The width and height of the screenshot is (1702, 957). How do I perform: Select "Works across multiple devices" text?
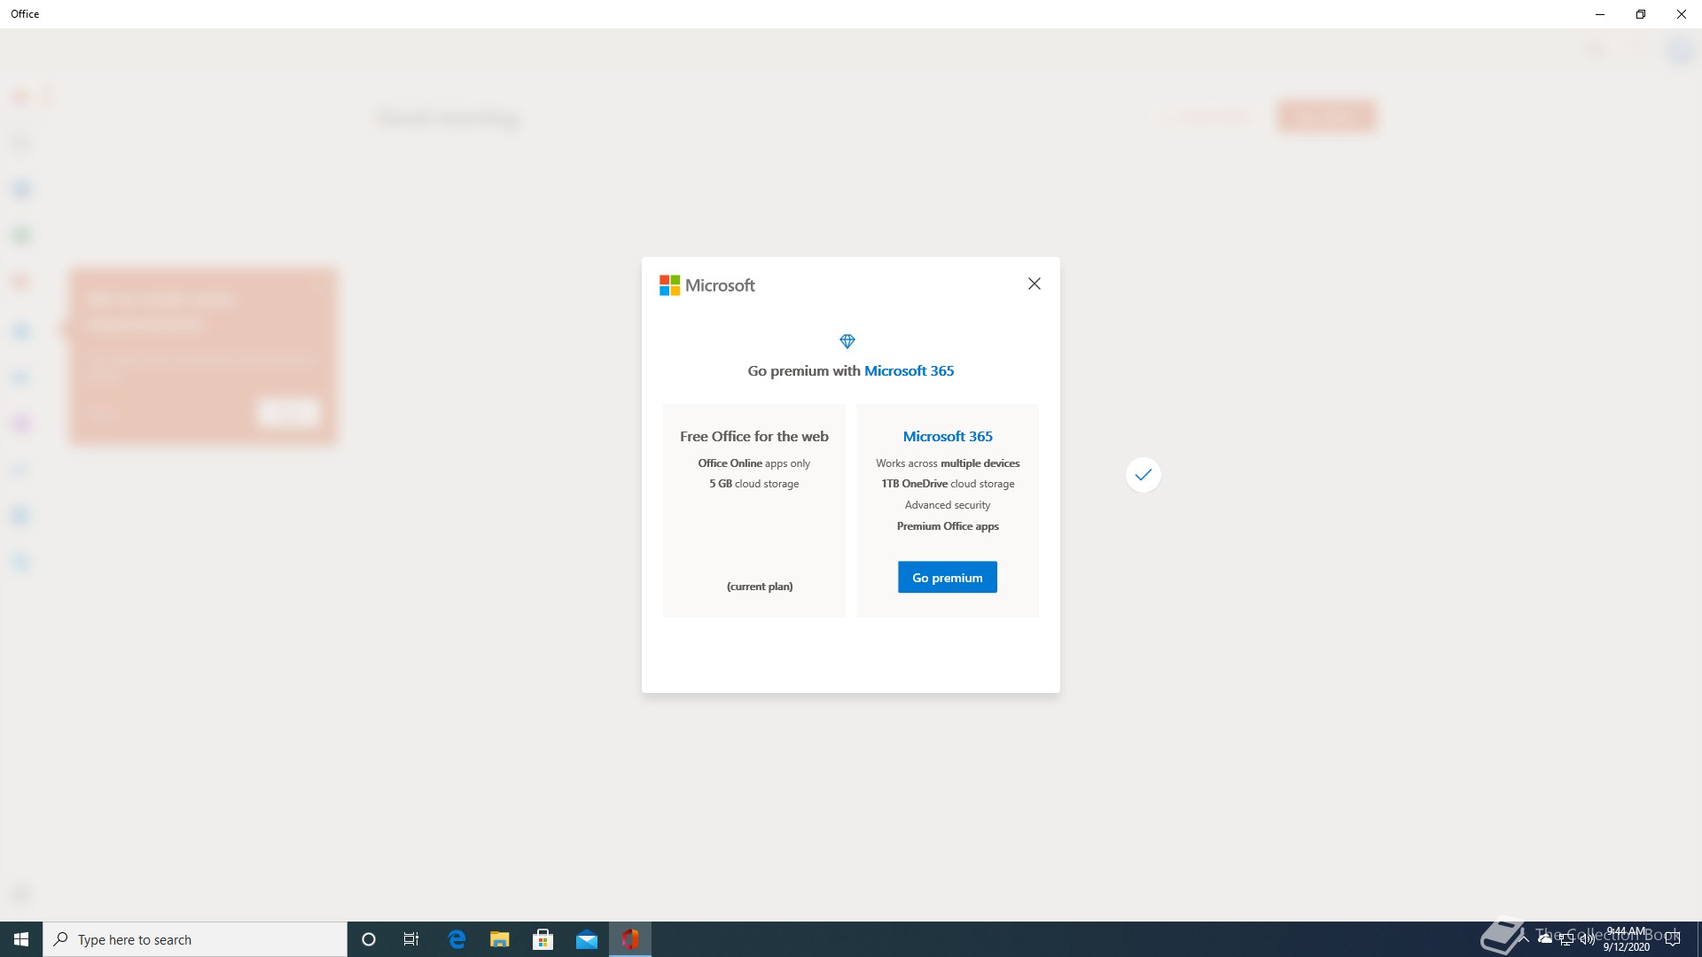pyautogui.click(x=948, y=463)
